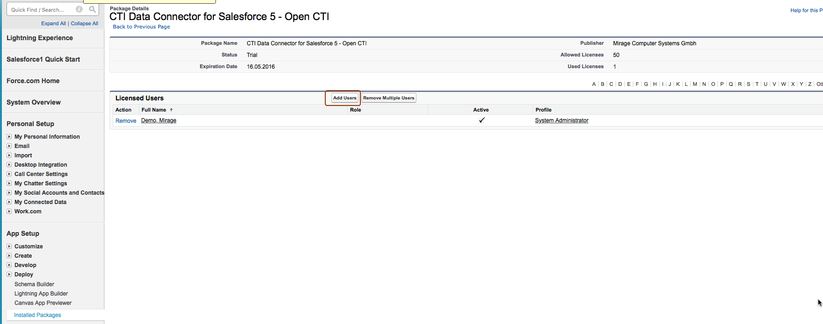The width and height of the screenshot is (823, 324).
Task: Click the Add Users button
Action: click(x=344, y=98)
